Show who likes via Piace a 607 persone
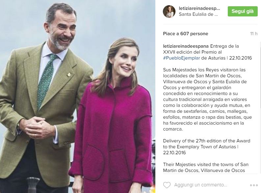The height and width of the screenshot is (193, 261). pyautogui.click(x=186, y=34)
